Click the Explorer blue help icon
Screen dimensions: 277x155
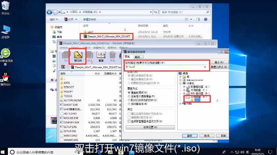pyautogui.click(x=206, y=19)
